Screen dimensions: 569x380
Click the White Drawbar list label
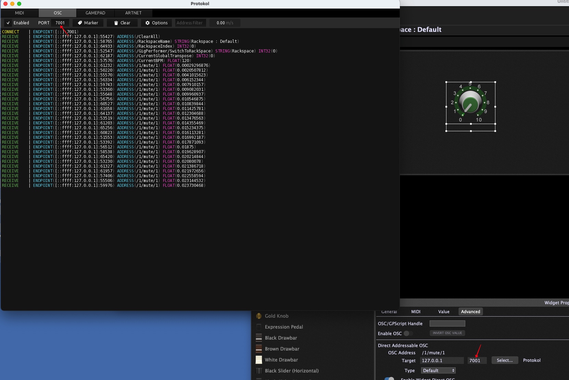pos(281,360)
